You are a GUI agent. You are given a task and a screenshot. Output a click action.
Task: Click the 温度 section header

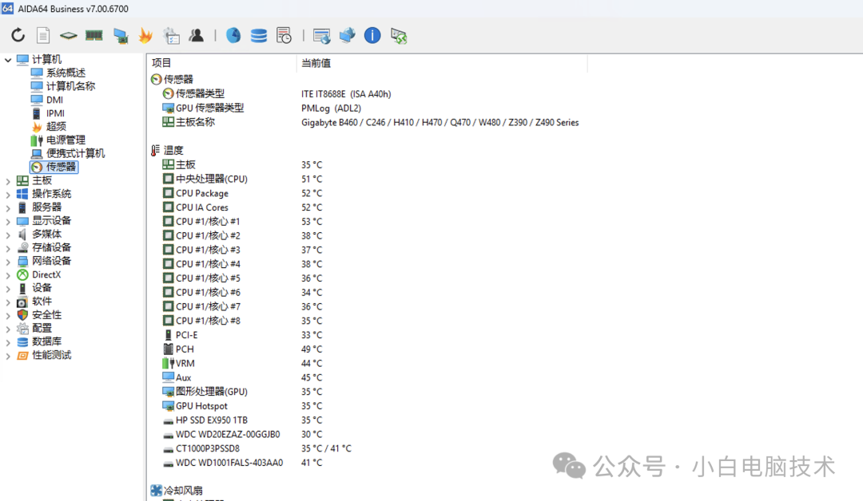click(167, 151)
